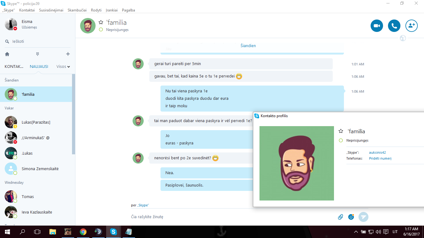Open the dial pad icon
424x238 pixels.
coord(38,54)
